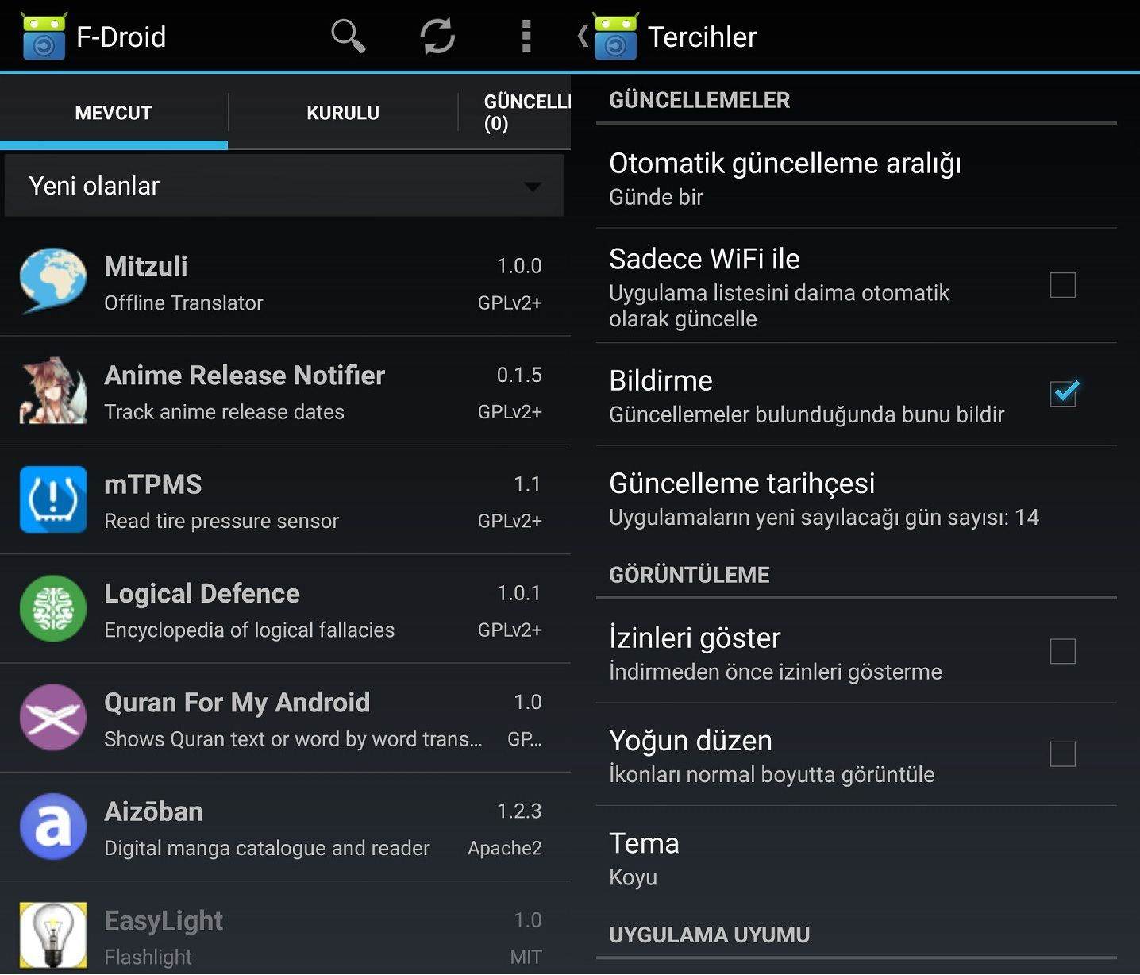This screenshot has height=975, width=1140.
Task: Open the Aizōban app entry
Action: (285, 827)
